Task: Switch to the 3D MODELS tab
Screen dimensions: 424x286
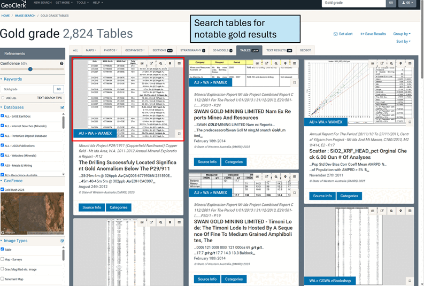Action: tap(222, 50)
